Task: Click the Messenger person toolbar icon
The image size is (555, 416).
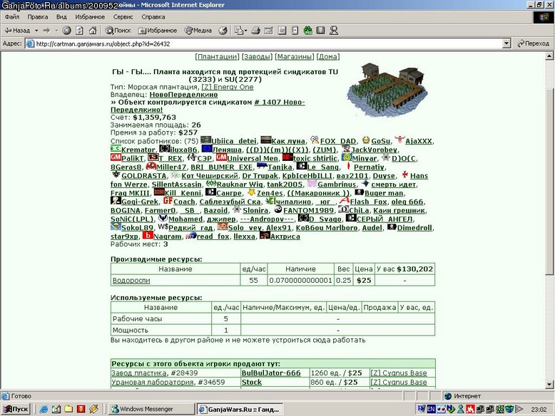Action: click(x=334, y=31)
